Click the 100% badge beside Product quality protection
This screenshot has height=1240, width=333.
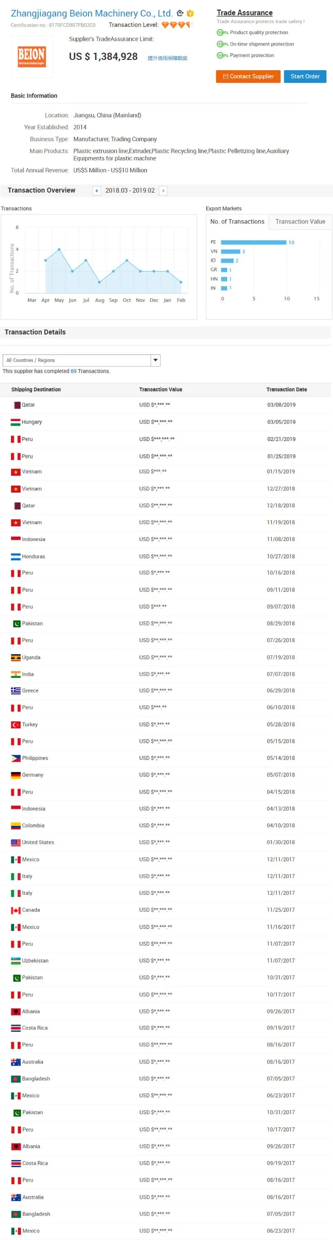coord(222,33)
